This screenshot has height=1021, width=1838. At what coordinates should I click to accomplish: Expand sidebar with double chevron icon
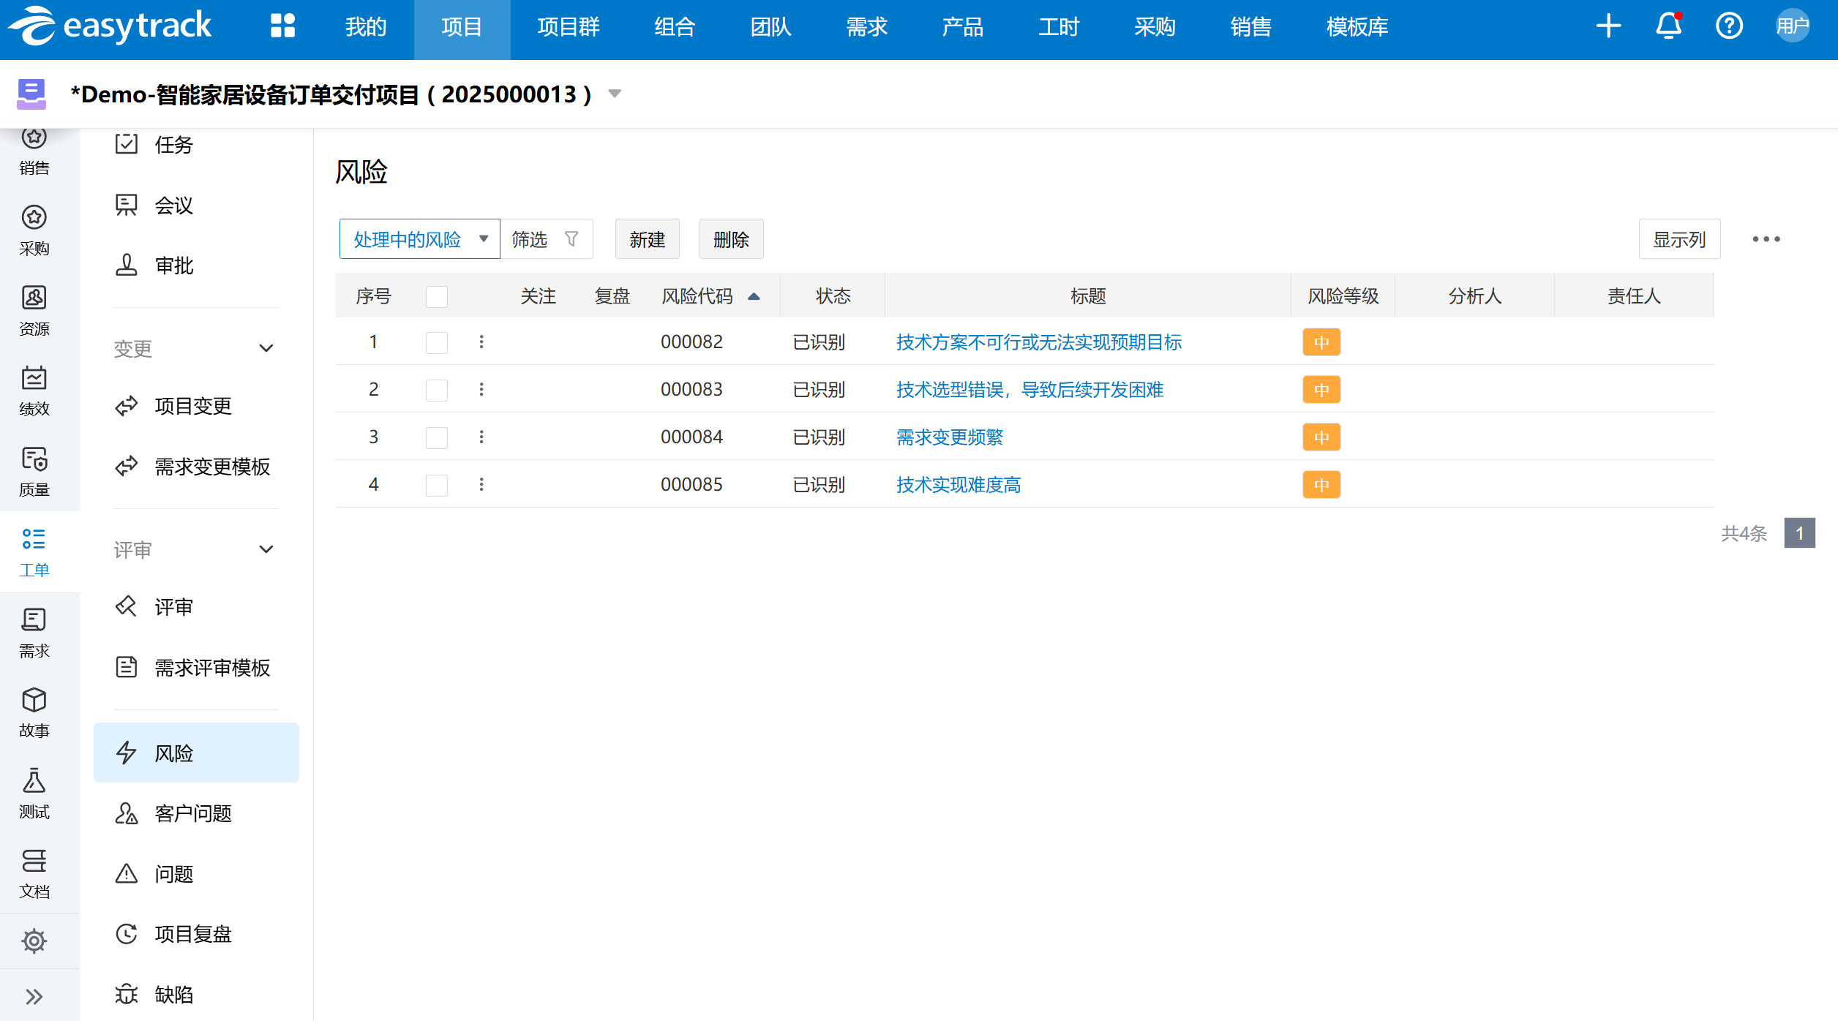(x=34, y=996)
